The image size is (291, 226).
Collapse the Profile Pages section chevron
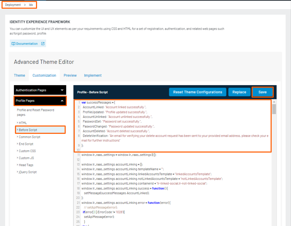62,101
